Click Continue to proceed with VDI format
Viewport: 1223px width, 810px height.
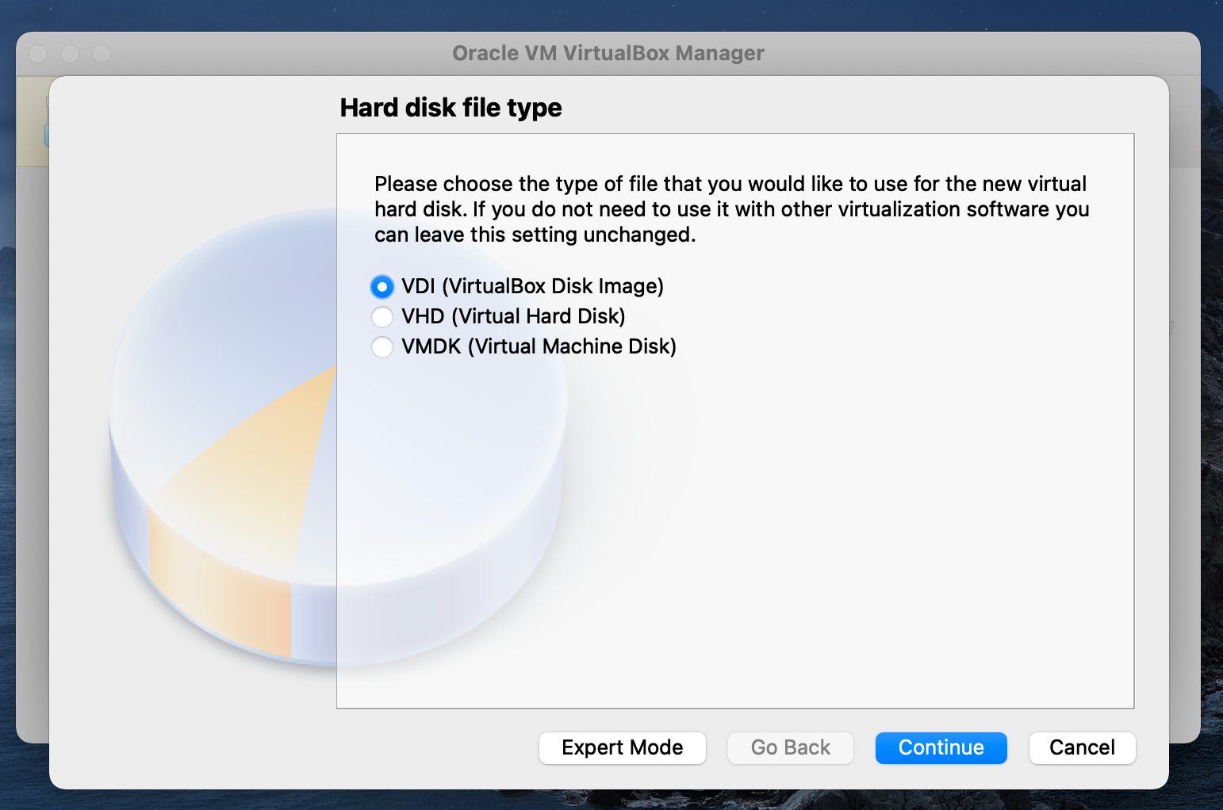[941, 747]
